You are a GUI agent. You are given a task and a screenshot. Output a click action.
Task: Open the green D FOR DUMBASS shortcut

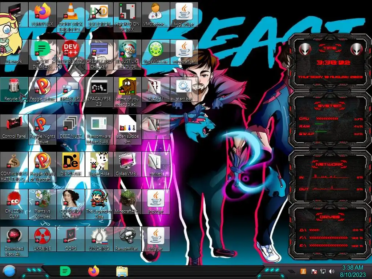click(43, 55)
